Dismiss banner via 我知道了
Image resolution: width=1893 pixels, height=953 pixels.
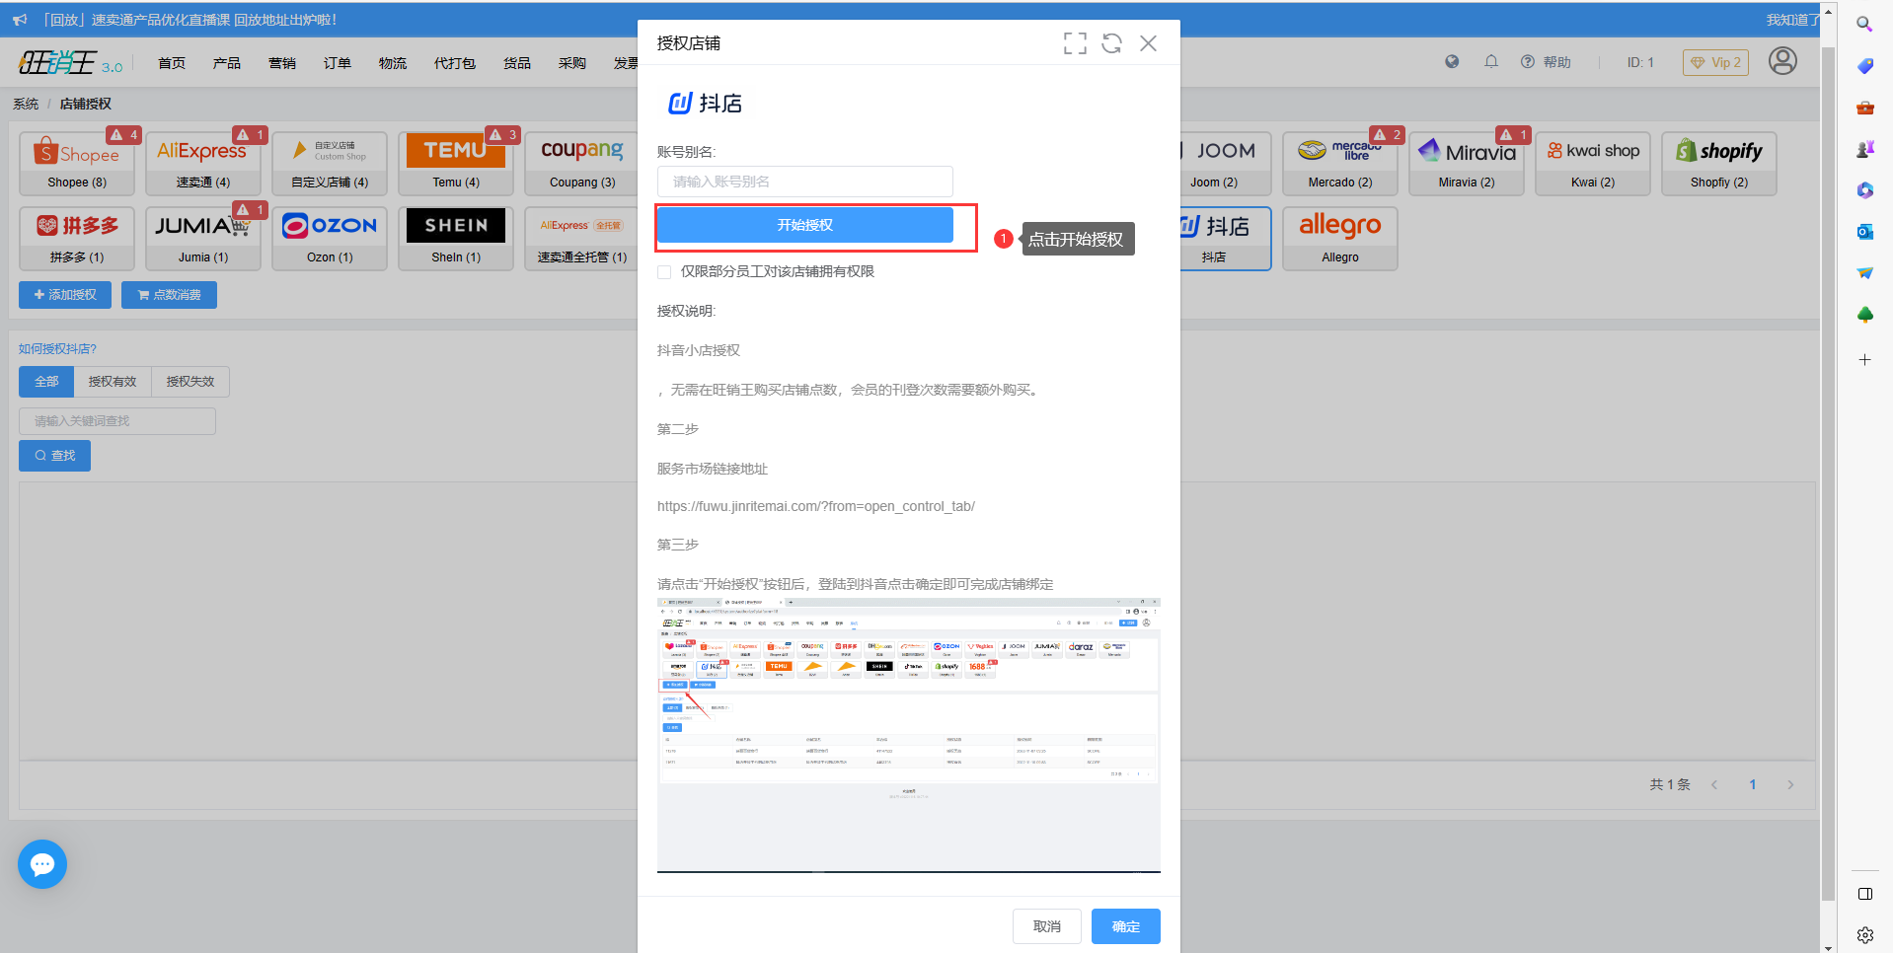click(x=1792, y=20)
